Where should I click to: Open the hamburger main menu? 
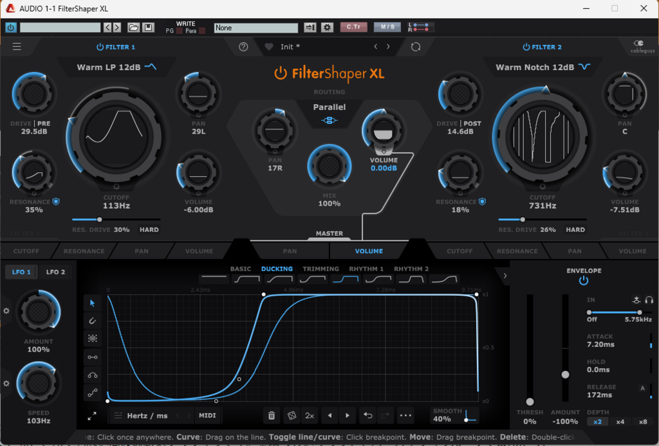tap(17, 46)
